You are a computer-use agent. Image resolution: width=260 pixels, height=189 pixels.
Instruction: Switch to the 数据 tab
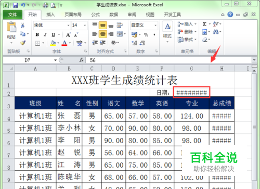[114, 15]
